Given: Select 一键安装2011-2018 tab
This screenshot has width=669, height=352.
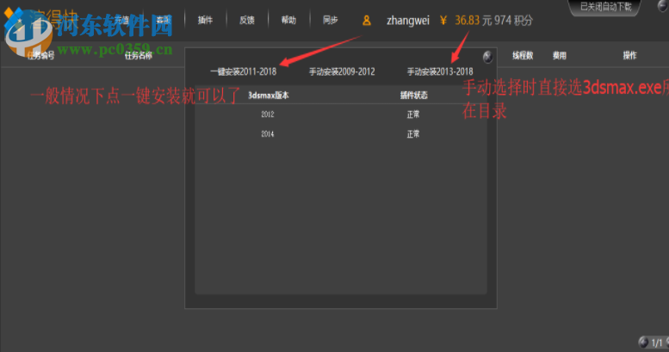Looking at the screenshot, I should pyautogui.click(x=243, y=71).
